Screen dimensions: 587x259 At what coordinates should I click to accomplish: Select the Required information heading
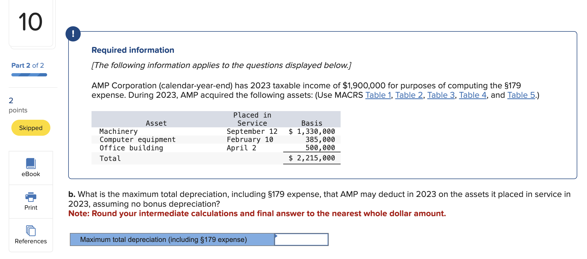pyautogui.click(x=132, y=50)
